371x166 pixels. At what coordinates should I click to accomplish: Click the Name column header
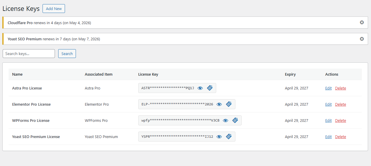coord(17,74)
